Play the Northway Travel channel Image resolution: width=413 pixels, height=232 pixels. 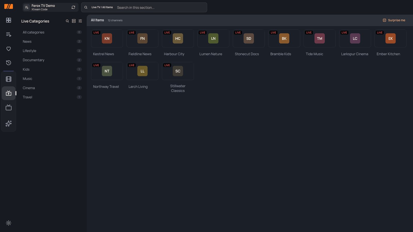pos(107,76)
